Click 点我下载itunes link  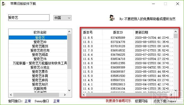(x=165, y=101)
